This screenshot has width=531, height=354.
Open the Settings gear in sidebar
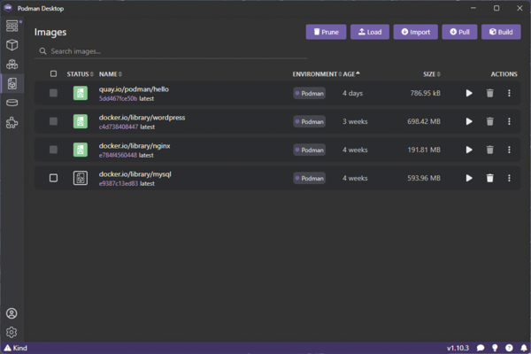[12, 333]
